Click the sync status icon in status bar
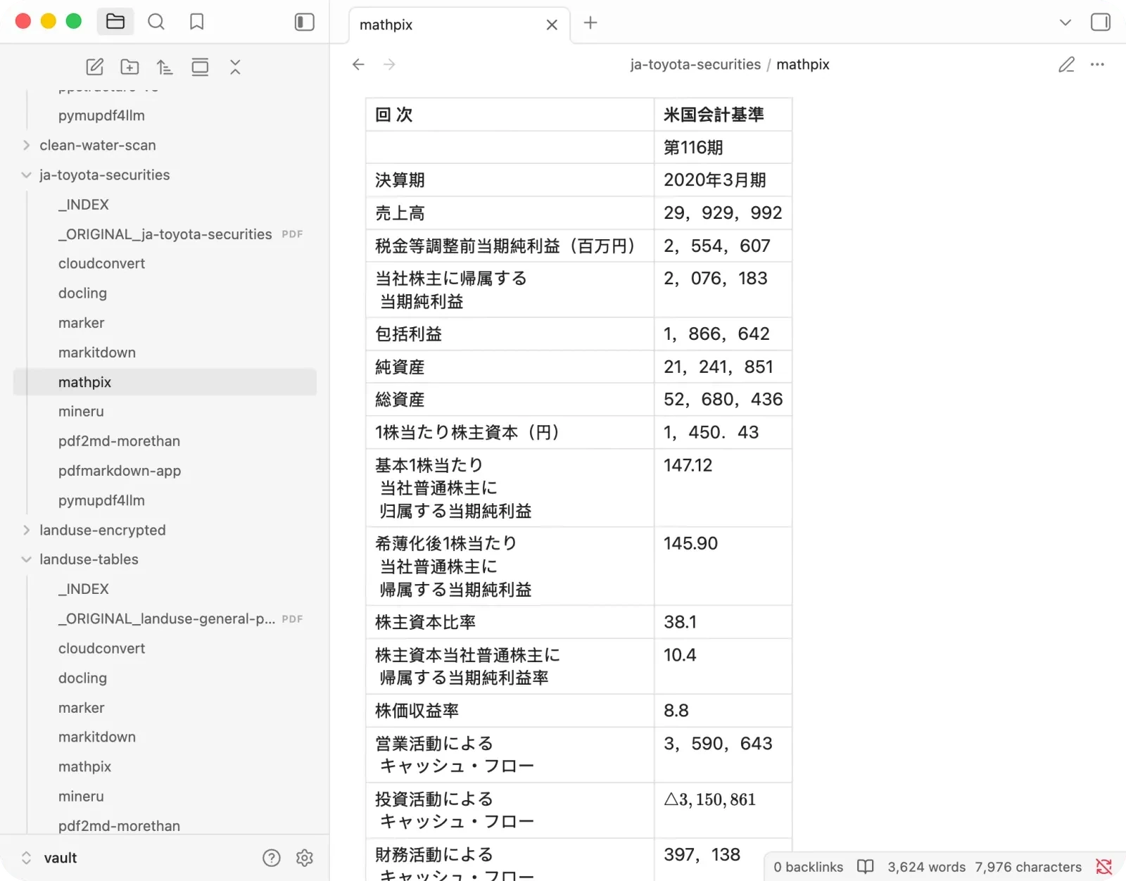The width and height of the screenshot is (1126, 881). coord(1104,867)
